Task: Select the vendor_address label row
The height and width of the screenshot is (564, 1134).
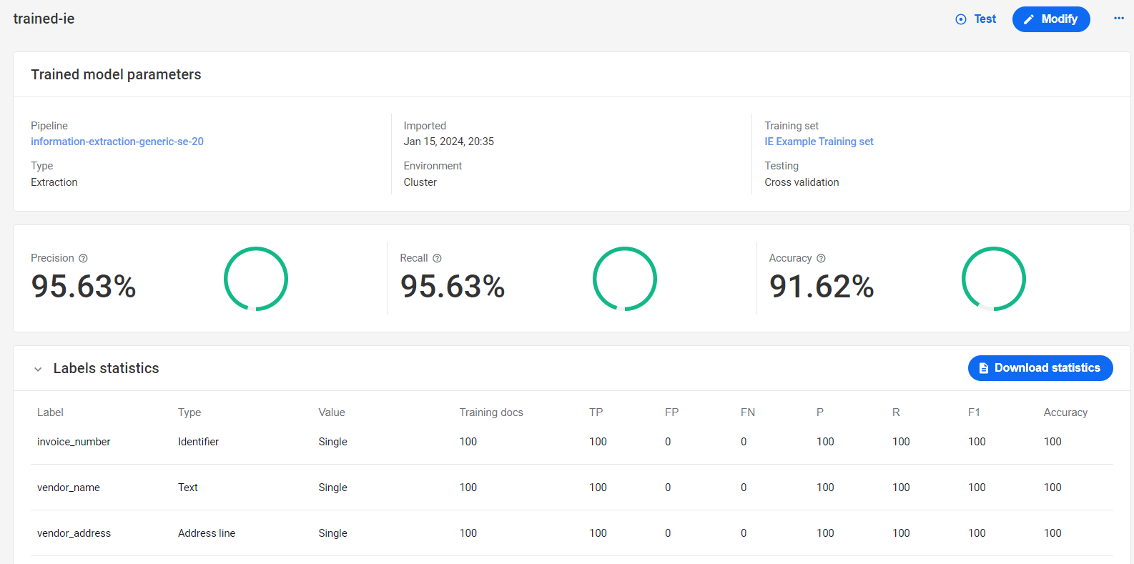Action: click(x=572, y=533)
